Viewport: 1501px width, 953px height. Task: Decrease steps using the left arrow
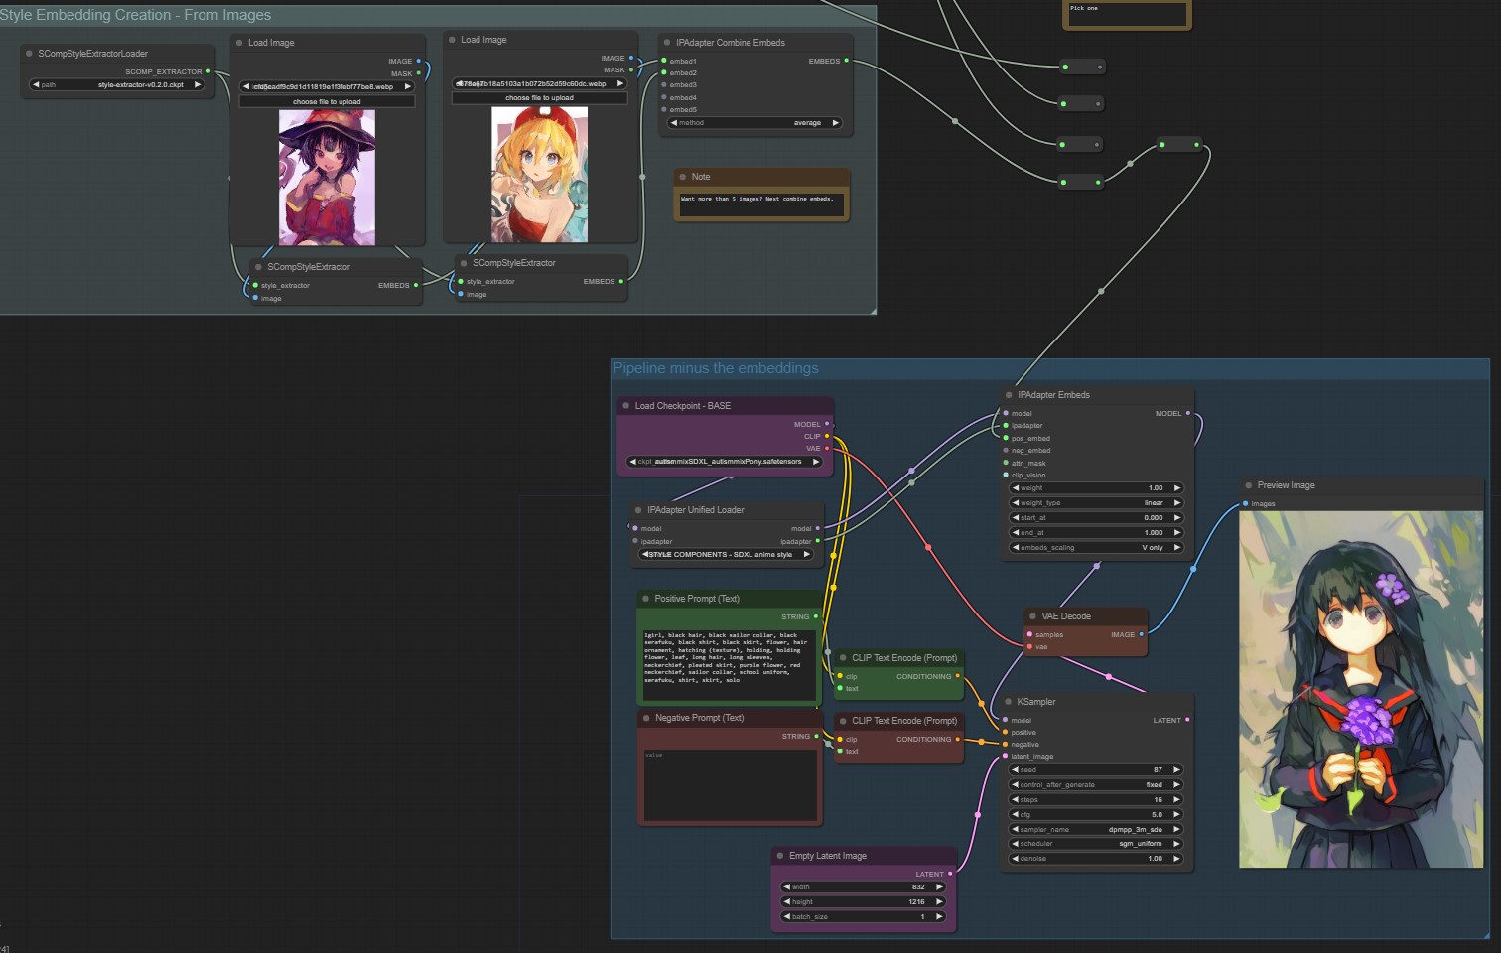[x=1015, y=800]
